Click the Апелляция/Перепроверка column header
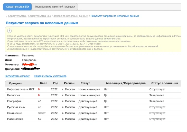The height and width of the screenshot is (132, 187). (126, 83)
